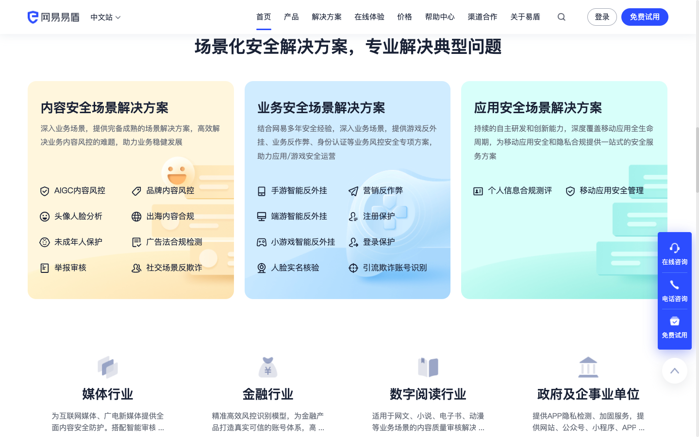699x437 pixels.
Task: Click the page vertical scrollbar thumb
Action: pyautogui.click(x=697, y=160)
